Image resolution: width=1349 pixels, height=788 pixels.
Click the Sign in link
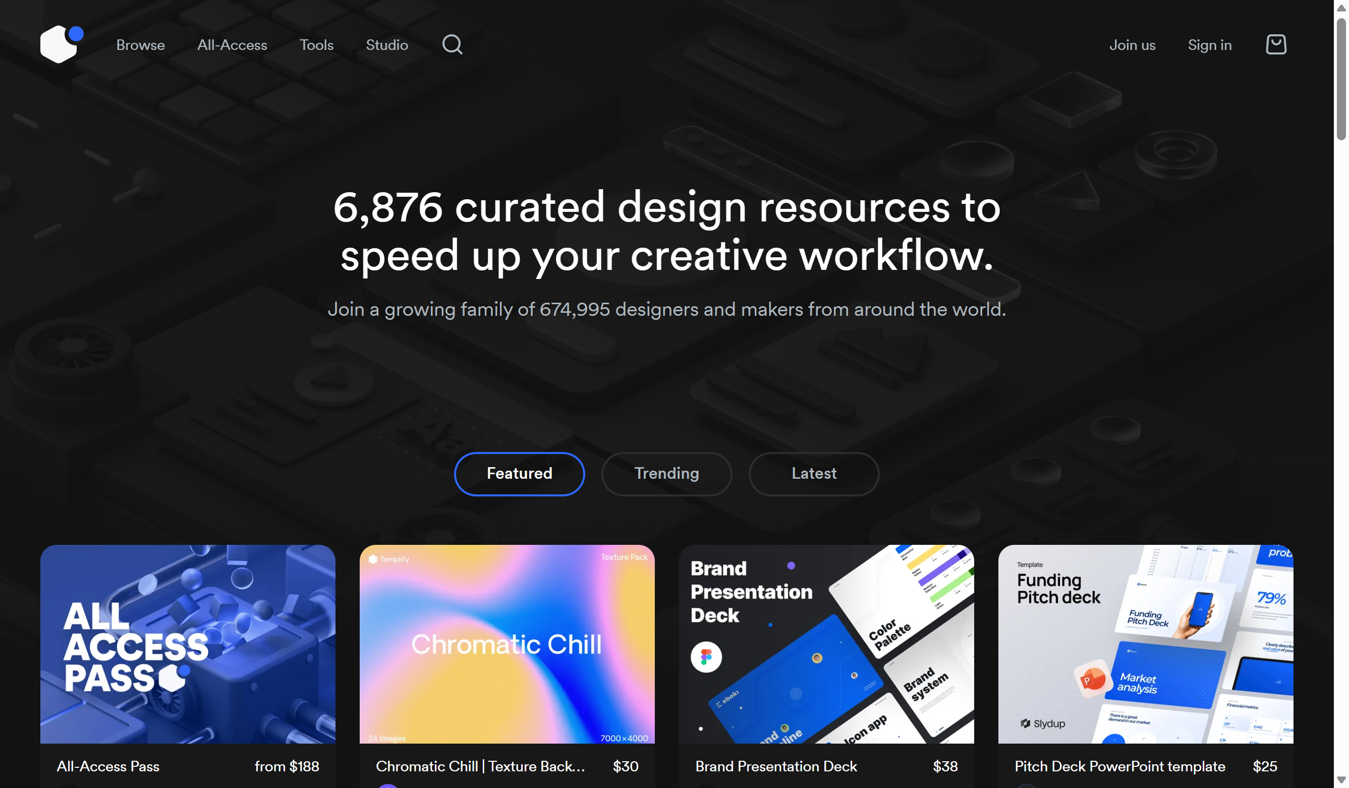[x=1209, y=45]
